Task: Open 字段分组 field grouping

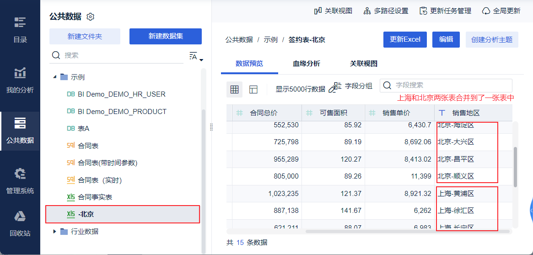Action: 353,86
